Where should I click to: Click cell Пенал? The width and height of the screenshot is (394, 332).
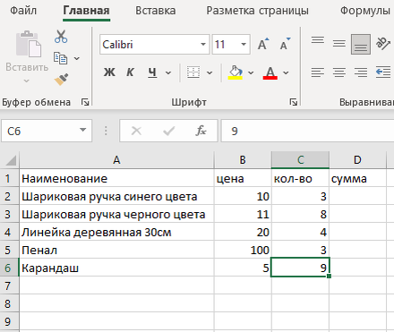click(116, 250)
